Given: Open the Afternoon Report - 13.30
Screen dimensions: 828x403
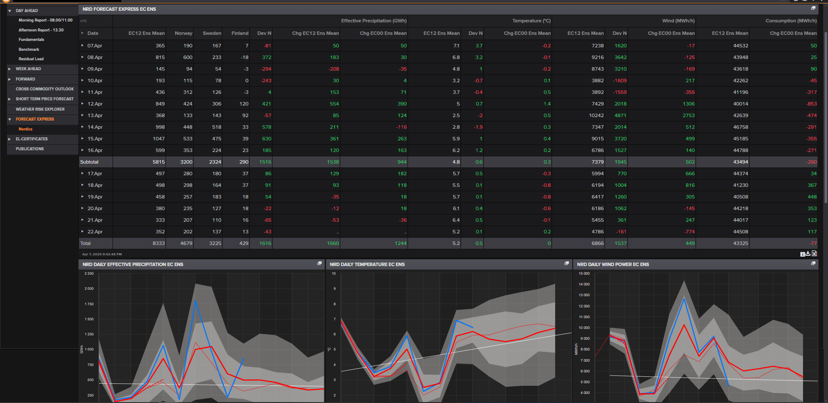Looking at the screenshot, I should (x=41, y=30).
